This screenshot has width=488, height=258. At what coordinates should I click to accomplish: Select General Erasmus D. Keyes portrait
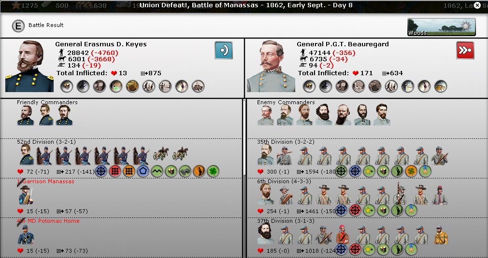pos(29,66)
